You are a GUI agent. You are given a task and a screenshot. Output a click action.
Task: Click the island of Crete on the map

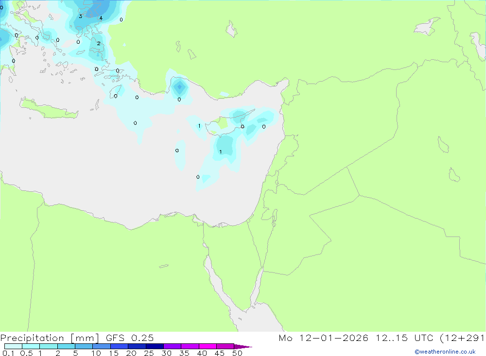point(50,109)
